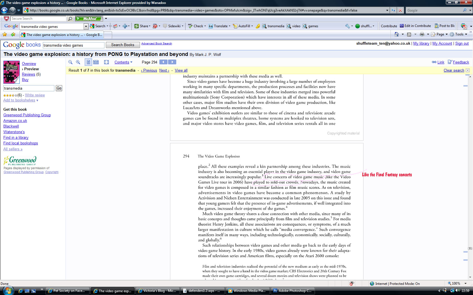Open Google Toolbar wrench settings
This screenshot has height=295, width=473.
(x=349, y=26)
